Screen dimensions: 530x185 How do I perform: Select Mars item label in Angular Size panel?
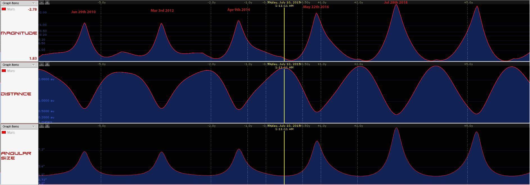[x=11, y=133]
